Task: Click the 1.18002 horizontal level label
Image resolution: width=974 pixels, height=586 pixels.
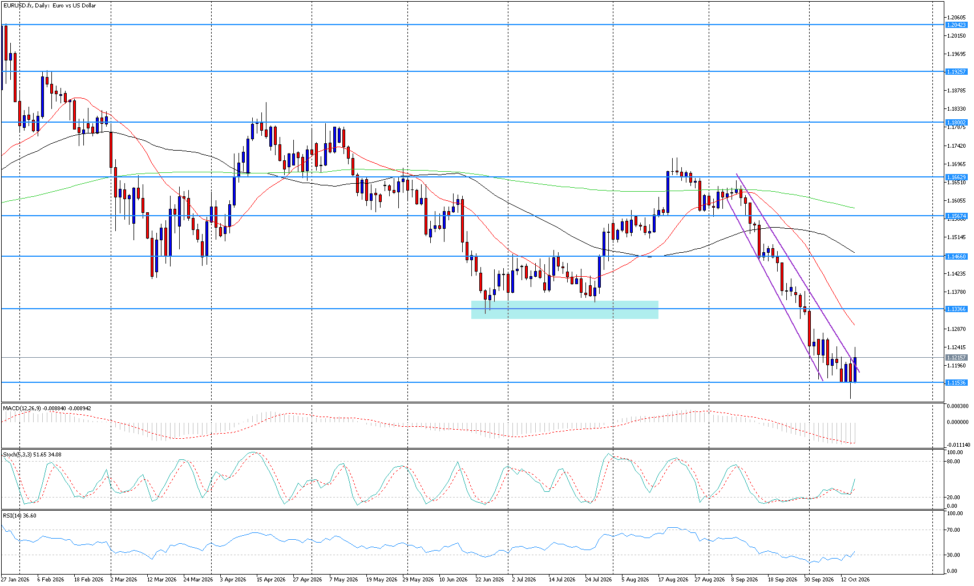Action: (956, 123)
